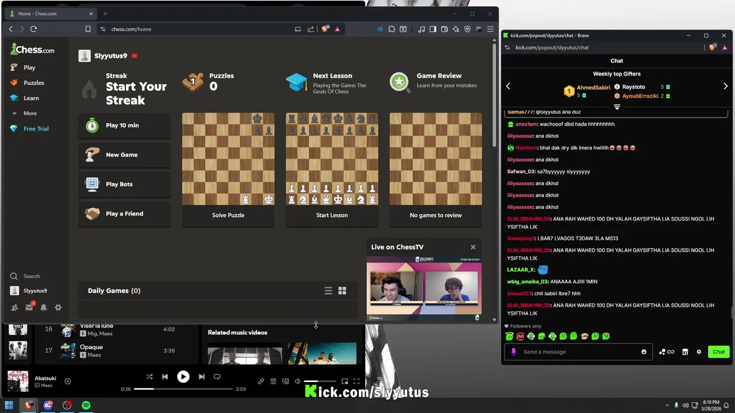
Task: Open Brave Rewards triangle icon
Action: (x=338, y=29)
